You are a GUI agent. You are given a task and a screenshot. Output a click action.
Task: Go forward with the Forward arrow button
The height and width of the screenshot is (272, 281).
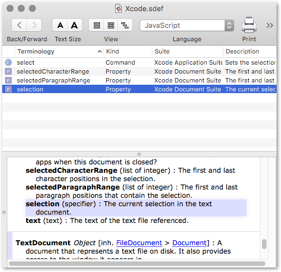(34, 25)
